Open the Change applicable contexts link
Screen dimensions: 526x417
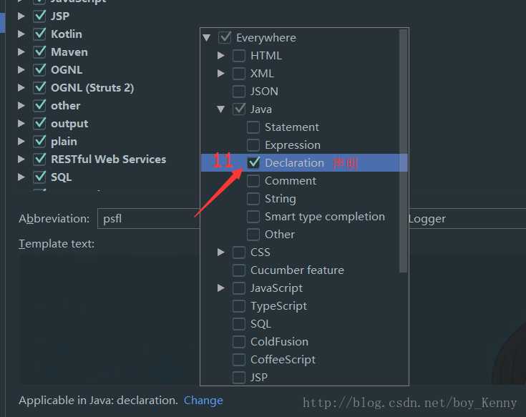[x=203, y=401]
